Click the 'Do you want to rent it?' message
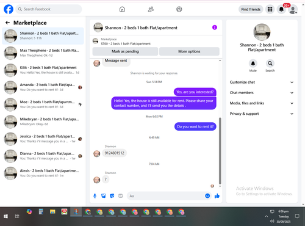Image resolution: width=305 pixels, height=226 pixels. point(195,126)
